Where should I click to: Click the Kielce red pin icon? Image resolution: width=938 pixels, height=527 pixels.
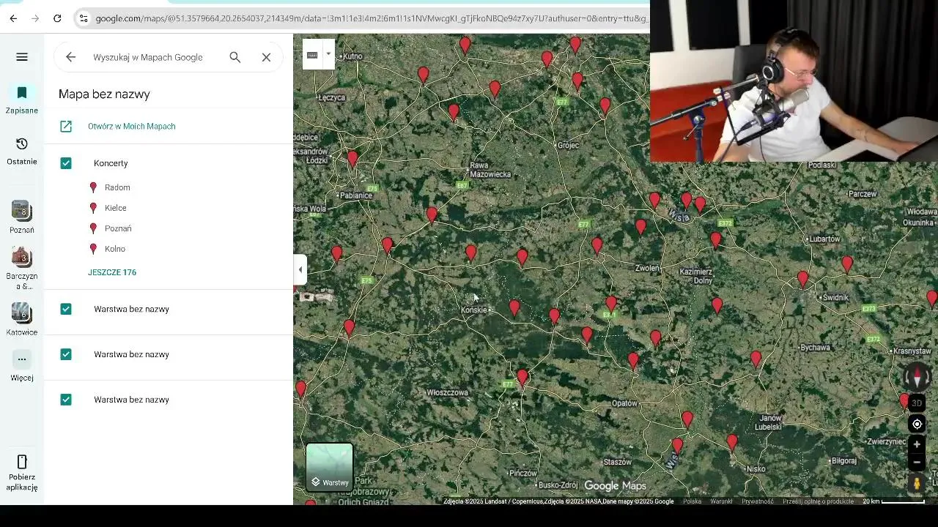(x=93, y=208)
